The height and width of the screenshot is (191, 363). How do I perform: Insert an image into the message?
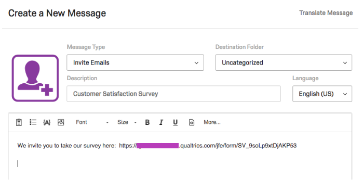pos(61,122)
